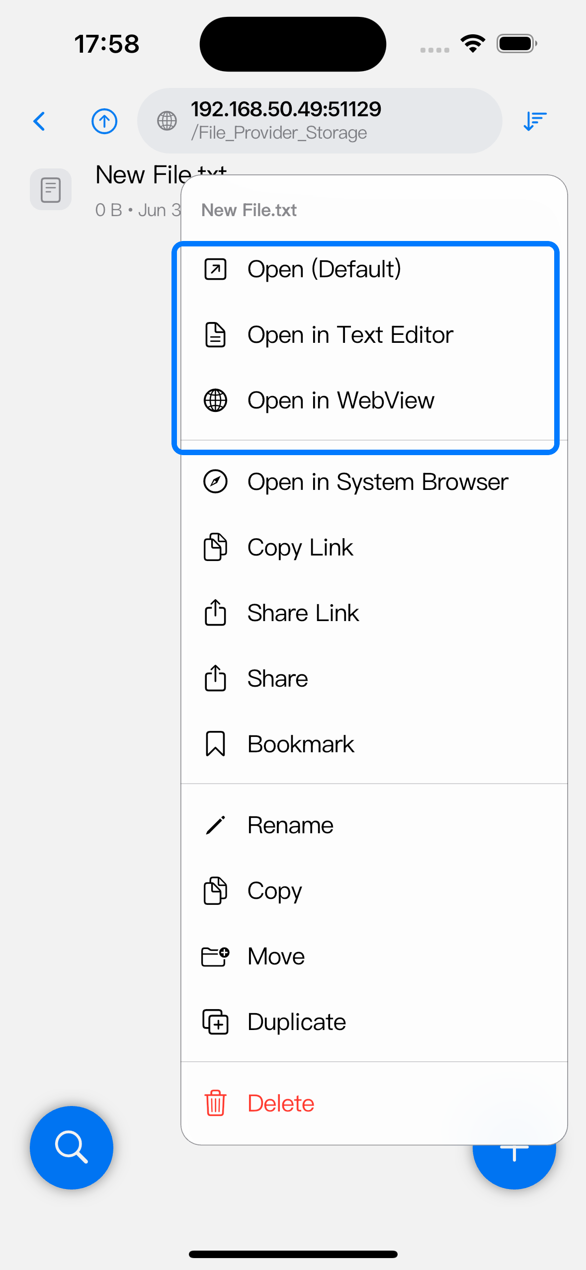Click the Copy Link menu entry
The height and width of the screenshot is (1270, 586).
pos(374,548)
